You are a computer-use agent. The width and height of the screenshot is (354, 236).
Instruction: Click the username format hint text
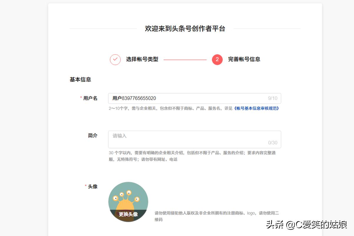click(177, 108)
